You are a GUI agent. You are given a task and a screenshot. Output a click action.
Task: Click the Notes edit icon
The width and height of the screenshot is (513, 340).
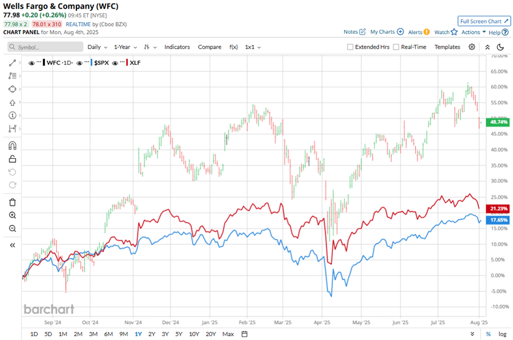coord(362,32)
